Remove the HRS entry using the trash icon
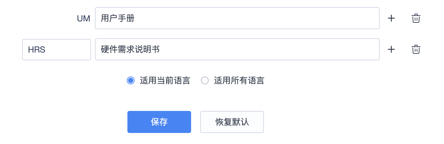Viewport: 444px width, 144px height. point(416,49)
